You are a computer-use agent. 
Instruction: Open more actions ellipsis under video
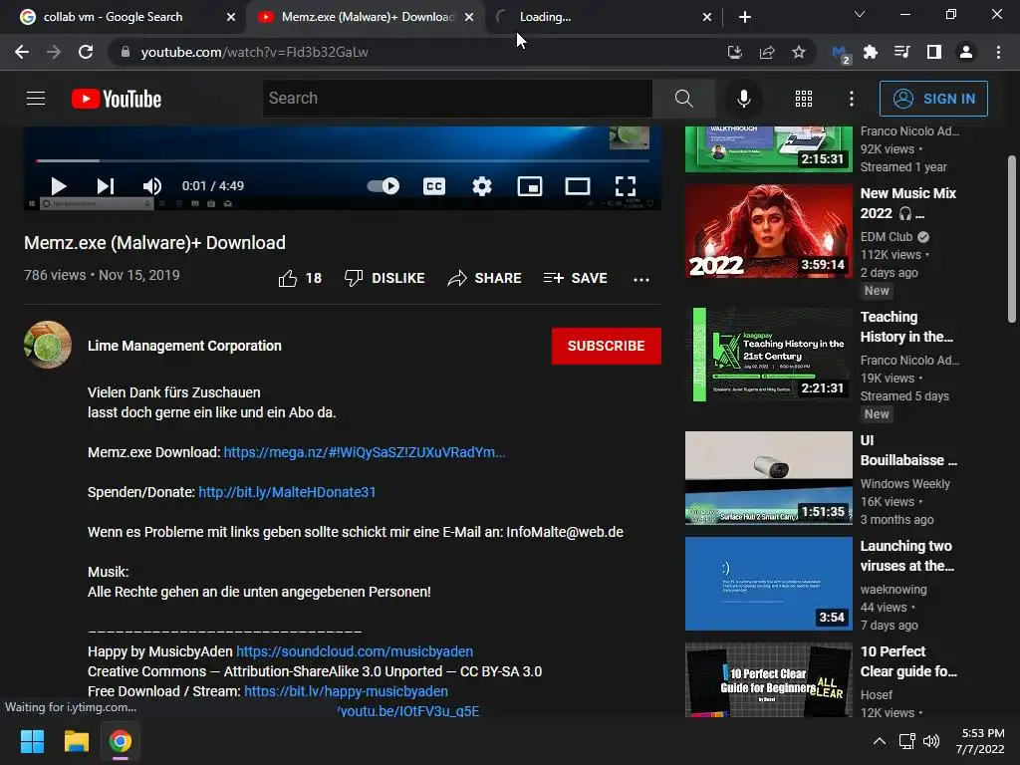tap(641, 279)
